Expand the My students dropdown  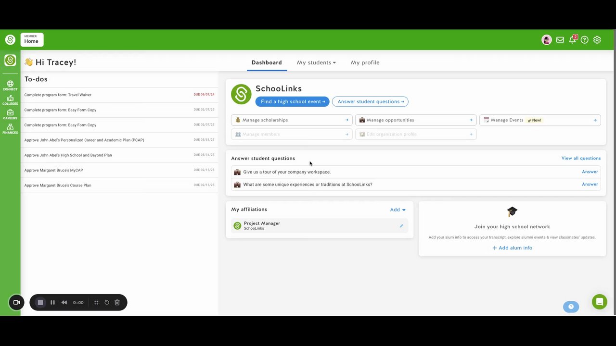[x=316, y=62]
